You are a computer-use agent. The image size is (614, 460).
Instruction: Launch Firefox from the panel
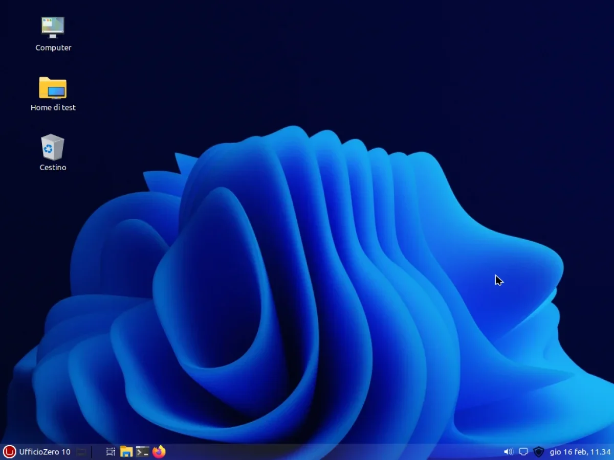[159, 452]
